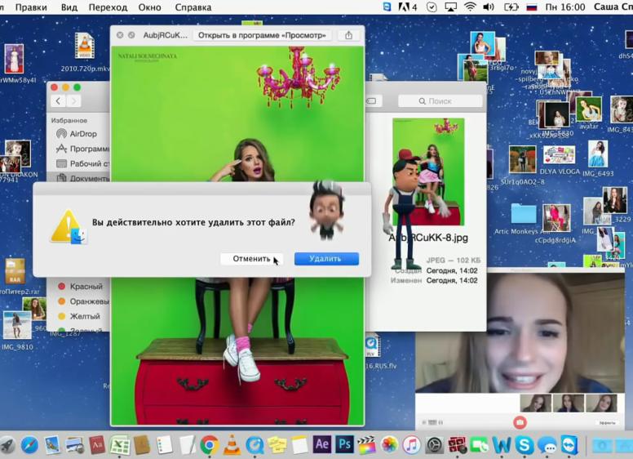
Task: Open QuickTime Player from the dock
Action: (255, 445)
